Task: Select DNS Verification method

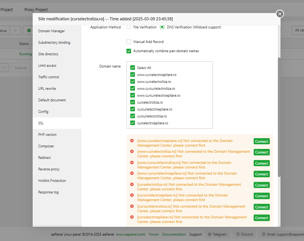Action: pos(162,27)
